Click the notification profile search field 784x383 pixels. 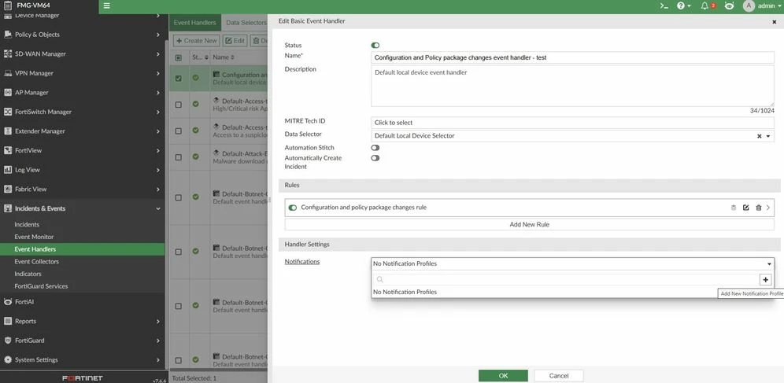(x=565, y=280)
